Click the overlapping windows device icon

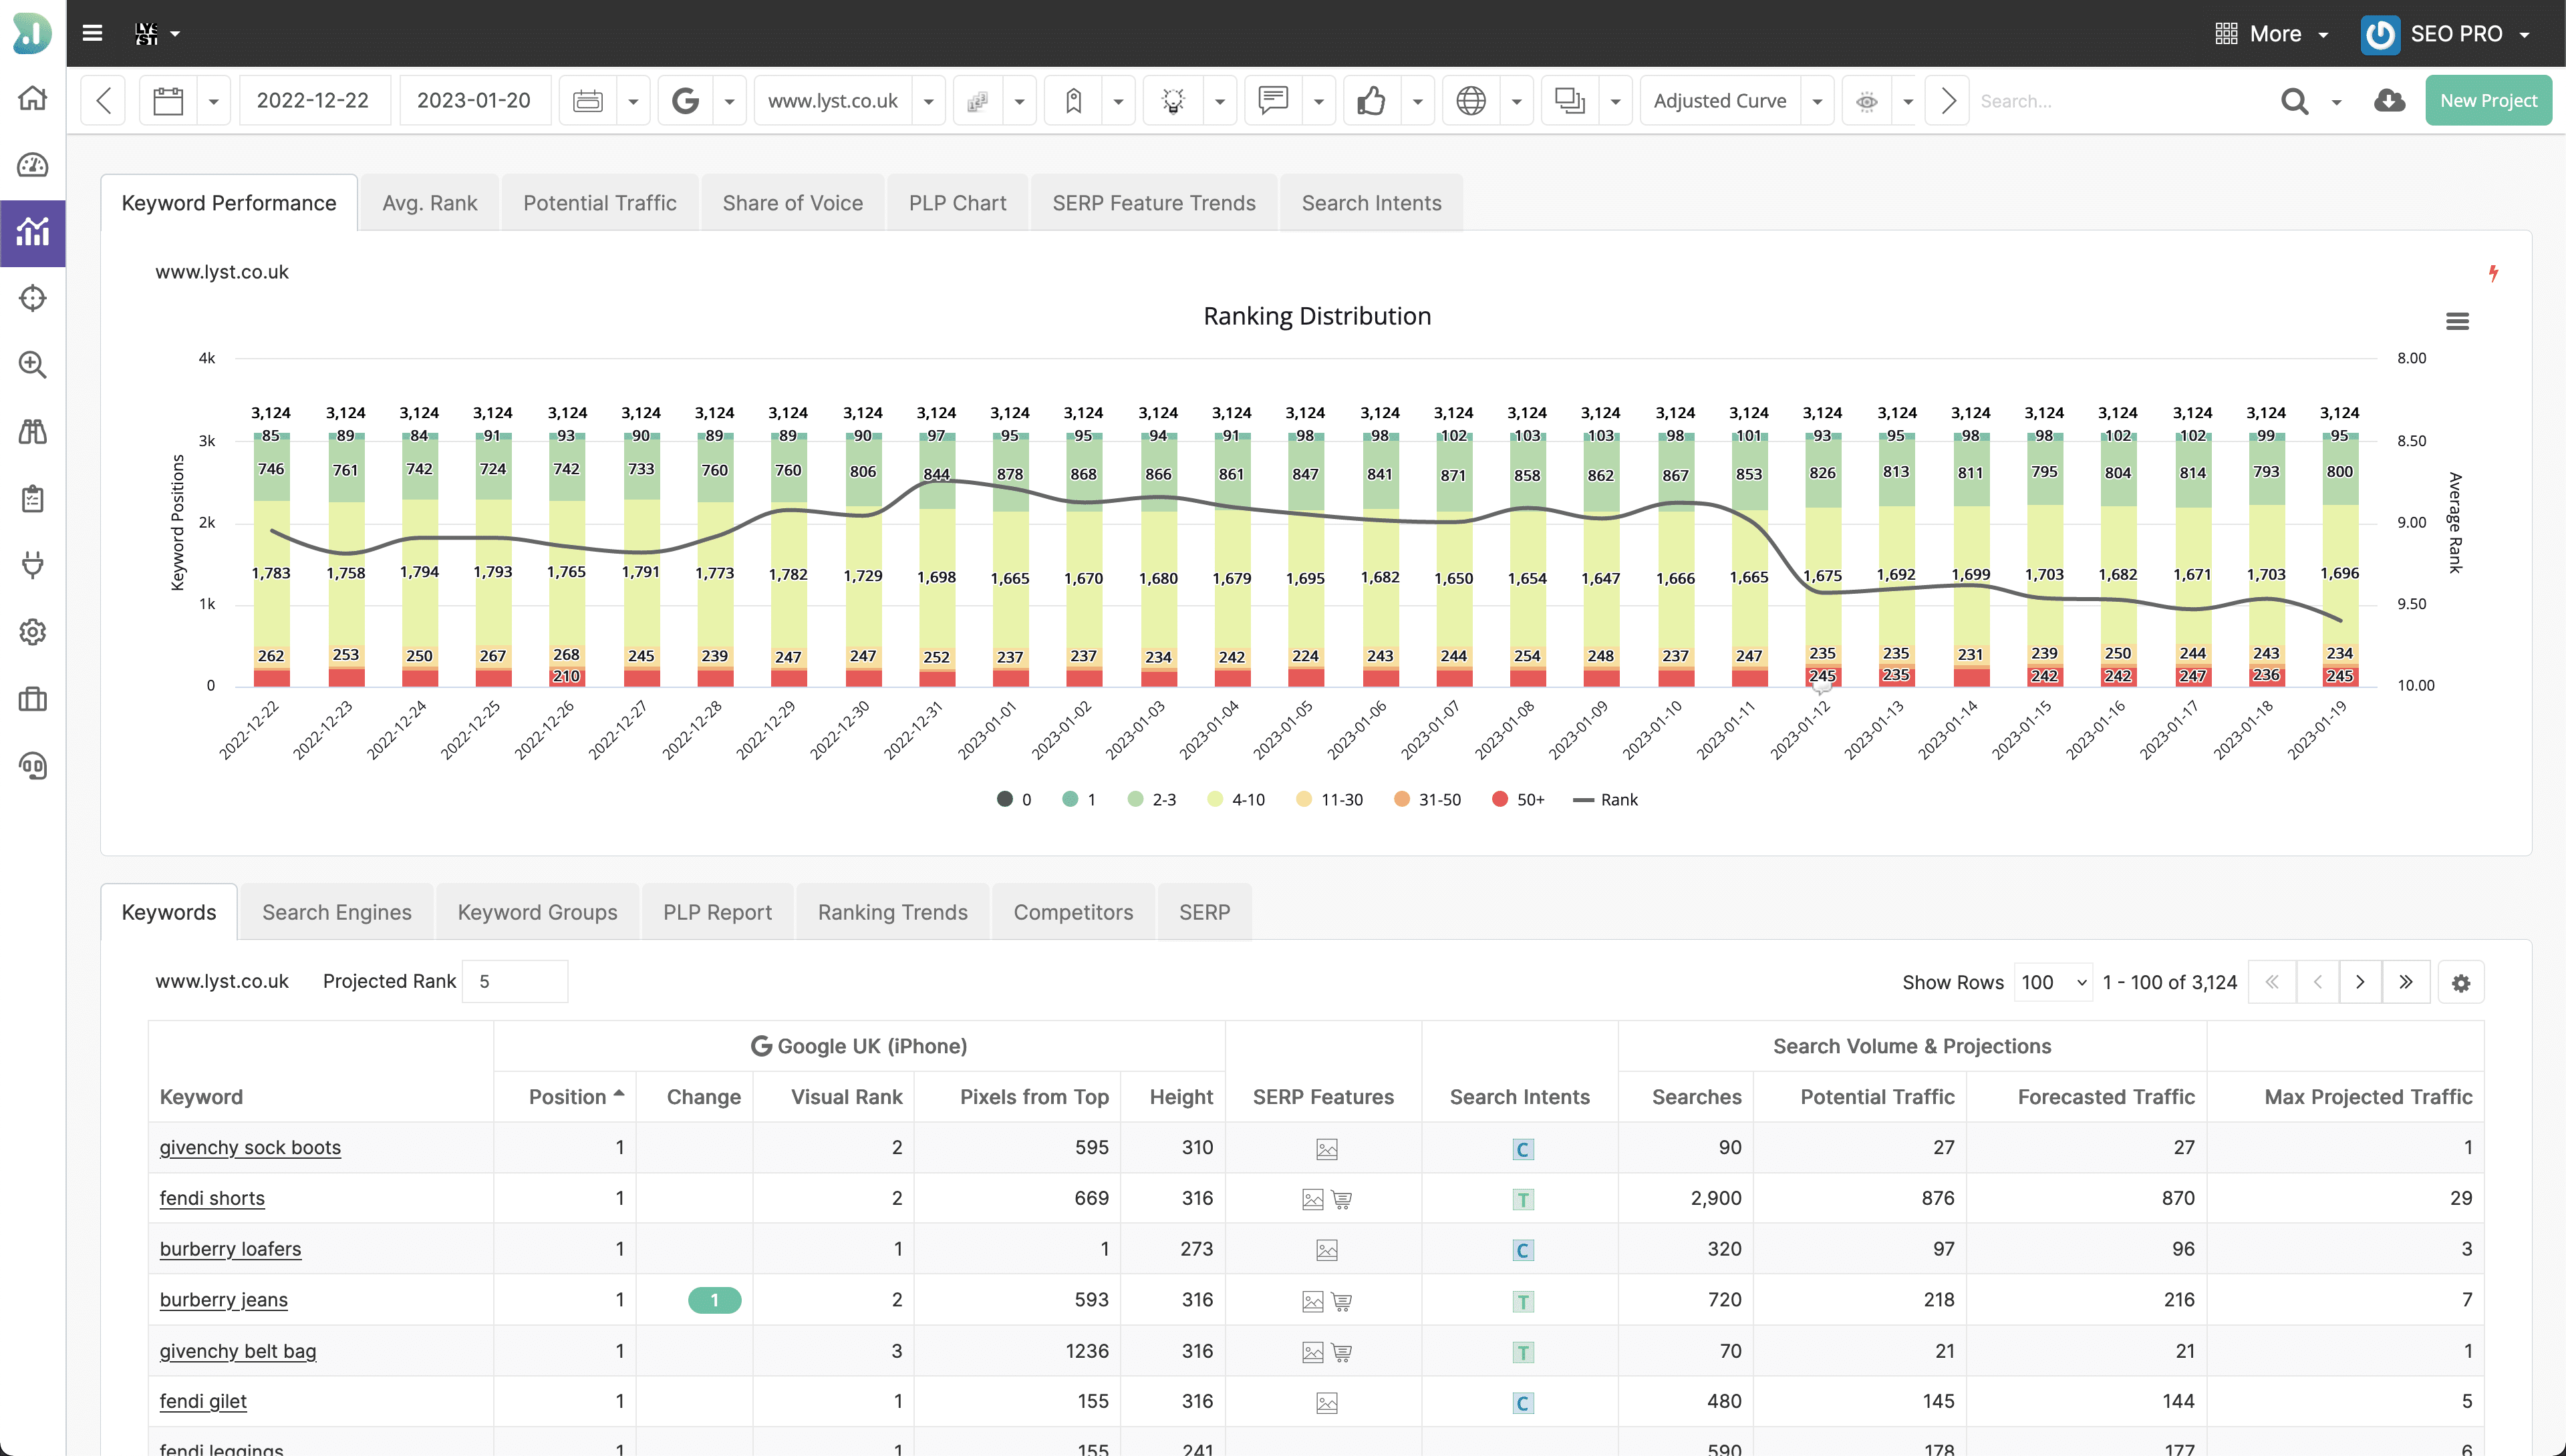point(1570,101)
